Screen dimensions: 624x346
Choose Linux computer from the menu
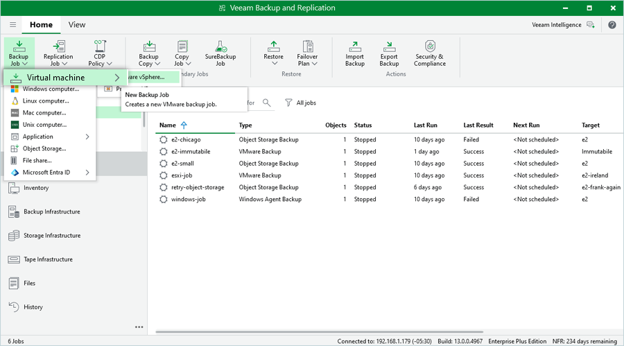click(x=46, y=101)
